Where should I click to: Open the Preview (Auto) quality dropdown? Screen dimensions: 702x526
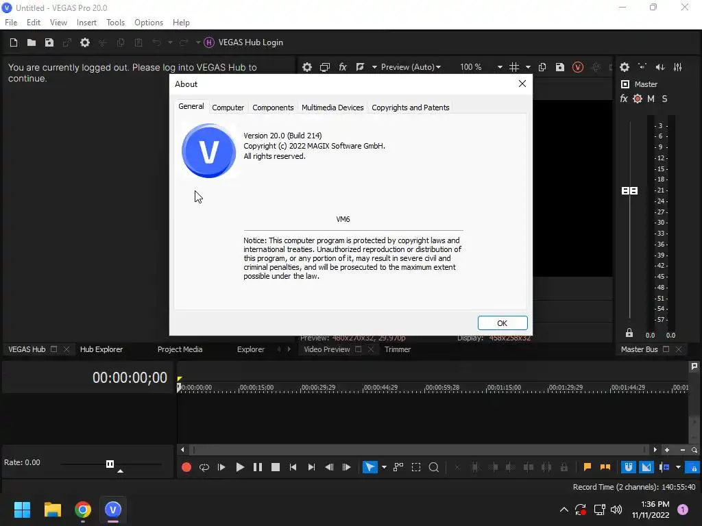click(411, 67)
